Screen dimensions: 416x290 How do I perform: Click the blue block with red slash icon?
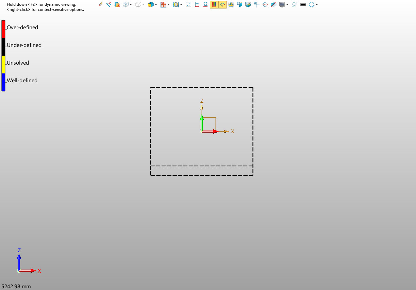pos(273,4)
